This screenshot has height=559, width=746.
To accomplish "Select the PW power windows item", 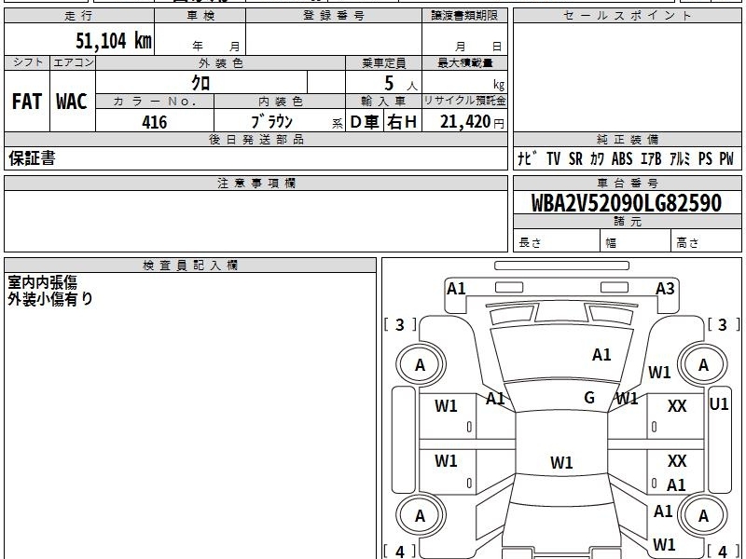I will click(x=726, y=158).
